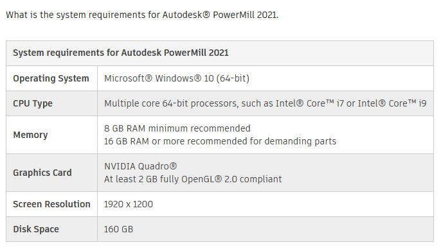Select the 160 GB value
This screenshot has height=249, width=441.
[x=118, y=229]
